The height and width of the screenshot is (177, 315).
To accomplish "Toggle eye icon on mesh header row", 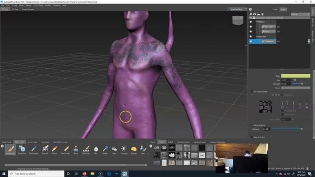I will (251, 18).
